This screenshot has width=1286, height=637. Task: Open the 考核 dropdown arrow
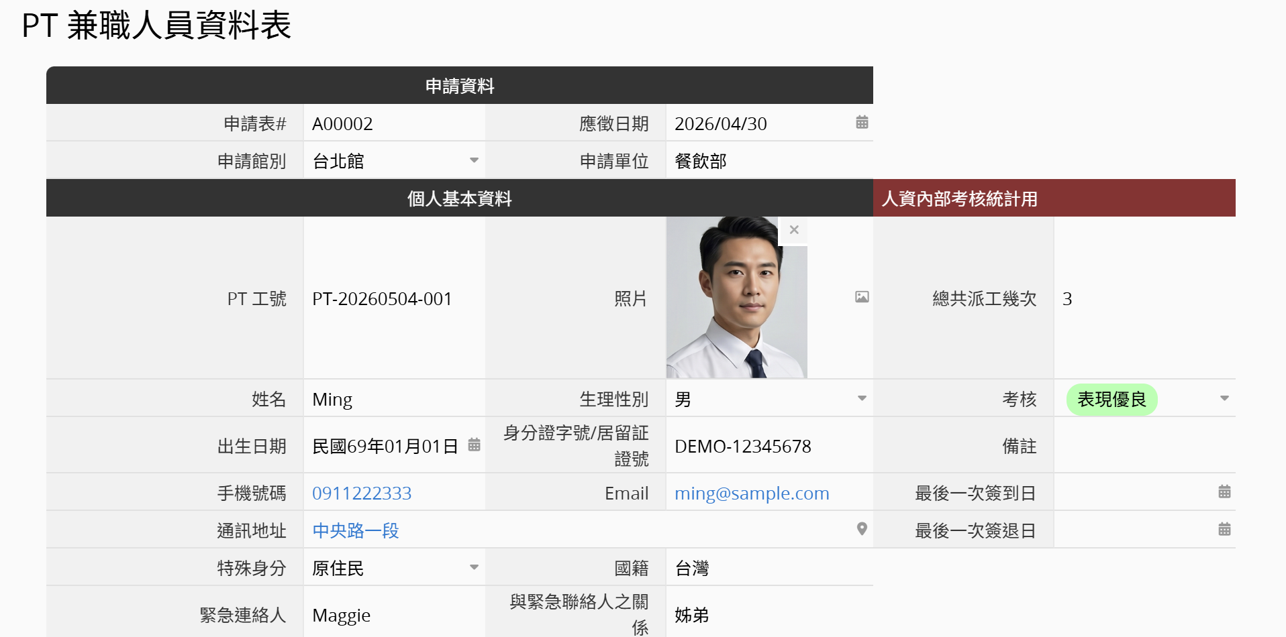pos(1224,398)
